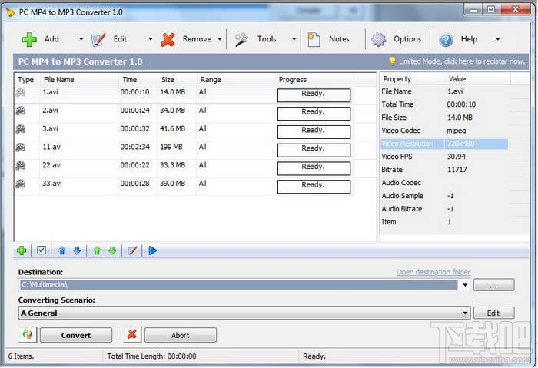Expand the Tools dropdown arrow
The height and width of the screenshot is (368, 538).
tap(294, 39)
